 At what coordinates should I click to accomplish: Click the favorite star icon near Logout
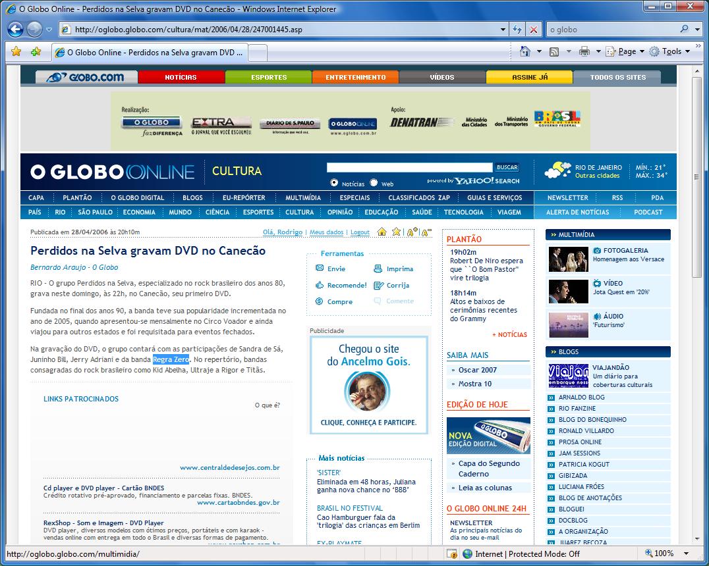pos(397,232)
